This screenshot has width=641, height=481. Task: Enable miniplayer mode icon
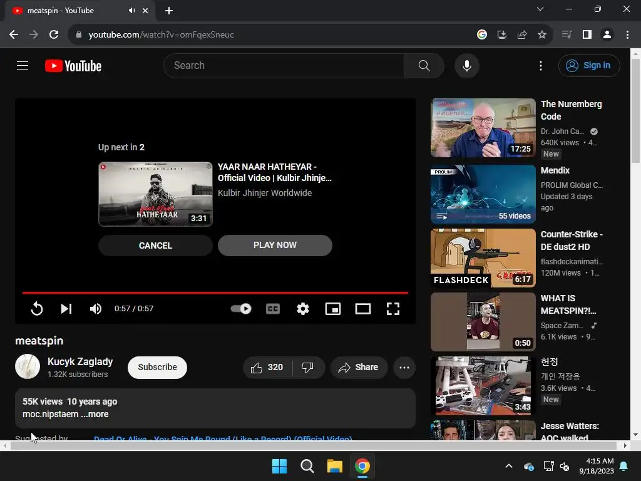pyautogui.click(x=333, y=308)
